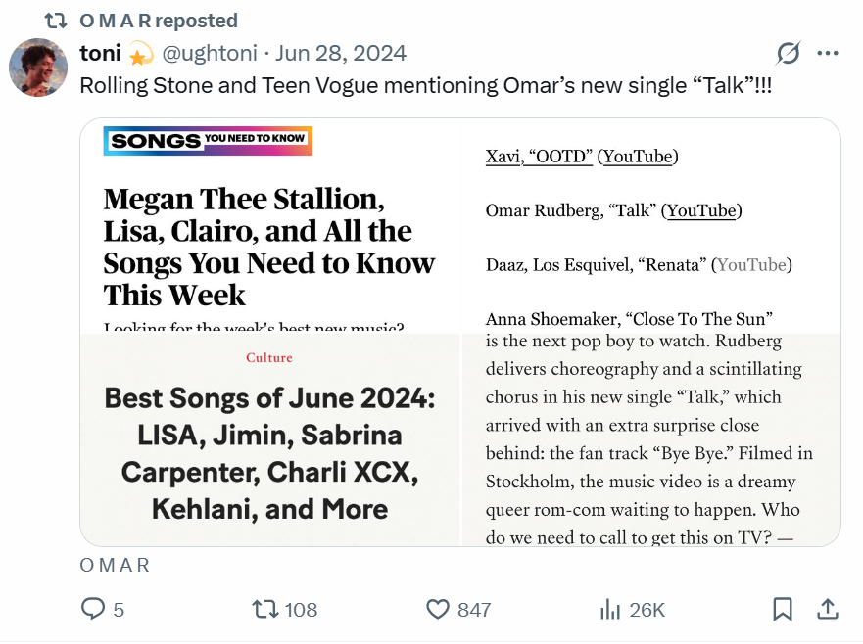Viewport: 863px width, 644px height.
Task: Bookmark this post
Action: 782,610
